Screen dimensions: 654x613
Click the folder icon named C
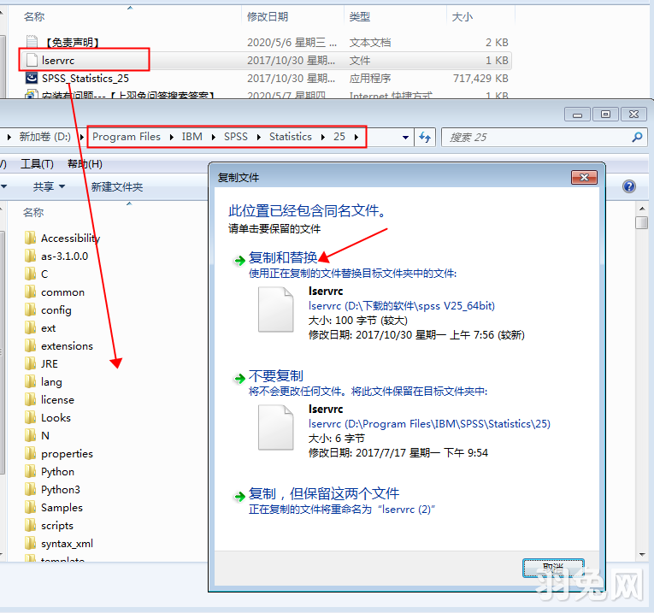[x=30, y=274]
